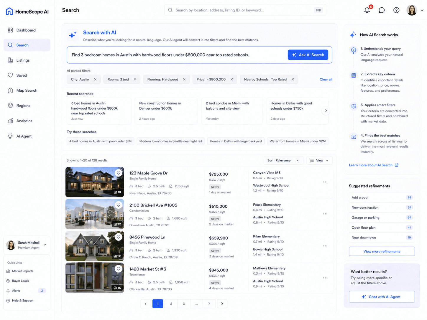This screenshot has width=427, height=320.
Task: Click the help question mark icon
Action: (x=396, y=10)
